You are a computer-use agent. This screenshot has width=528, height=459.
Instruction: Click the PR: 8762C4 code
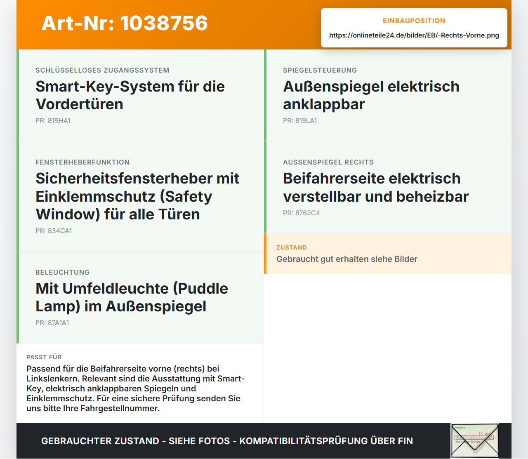pyautogui.click(x=302, y=213)
